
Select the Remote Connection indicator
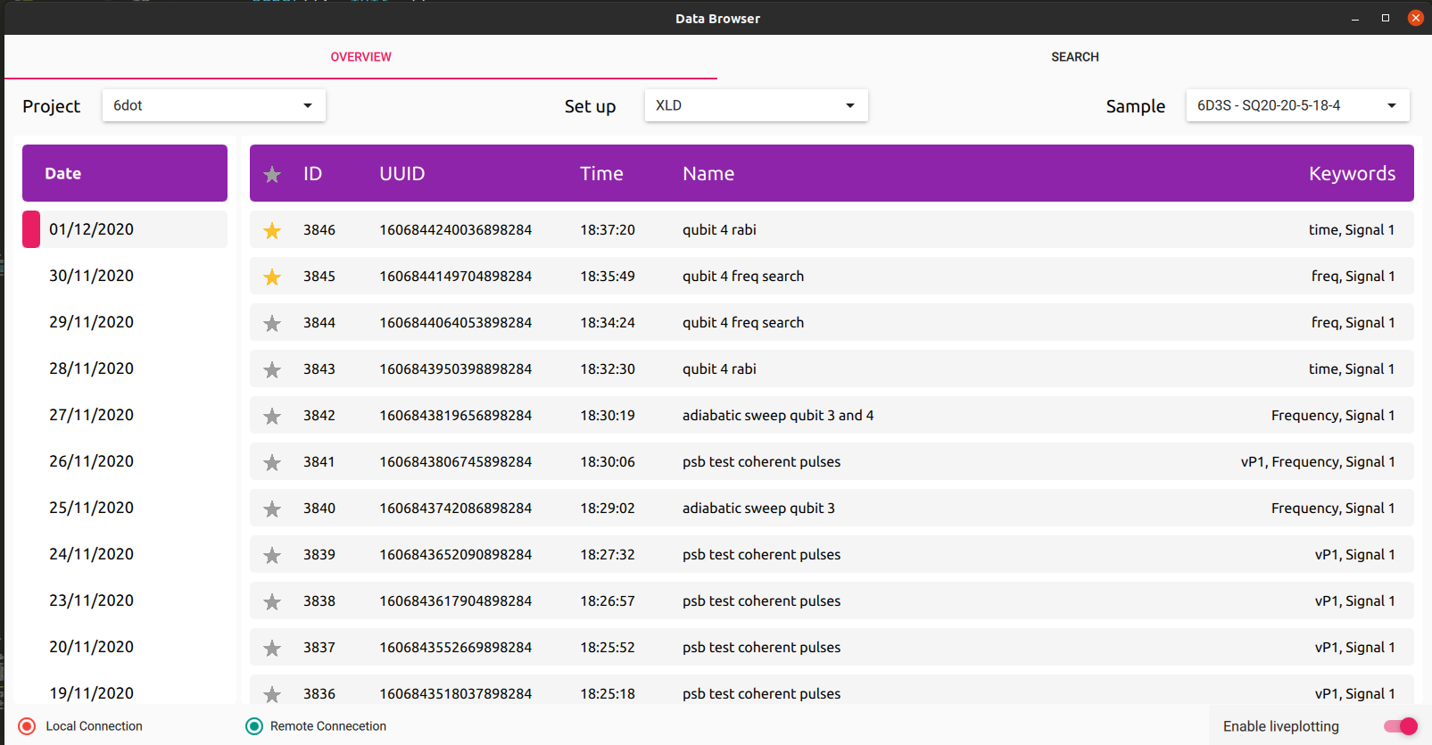[254, 726]
